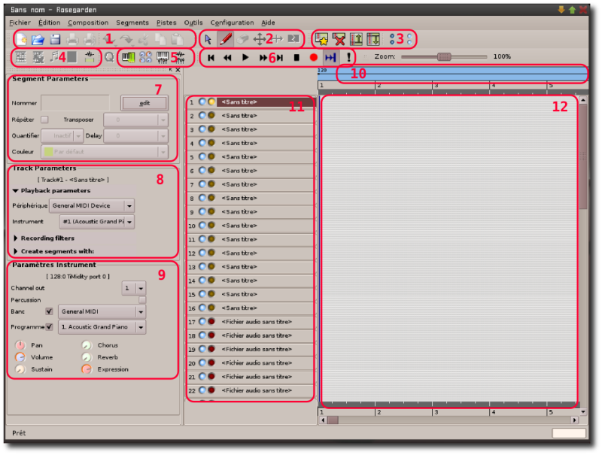Click the Move track down icon
Viewport: 602px width, 455px height.
373,39
